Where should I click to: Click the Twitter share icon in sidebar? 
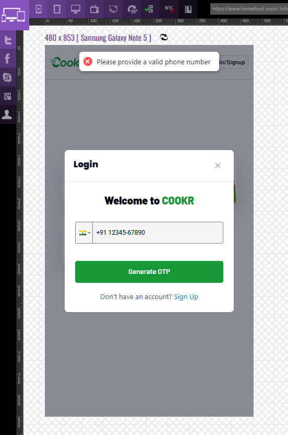[x=8, y=40]
